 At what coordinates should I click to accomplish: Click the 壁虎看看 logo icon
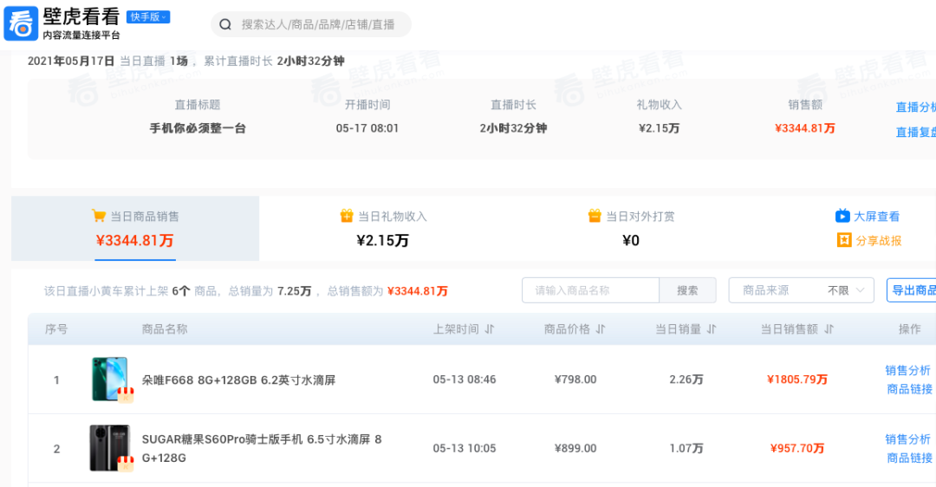(21, 24)
